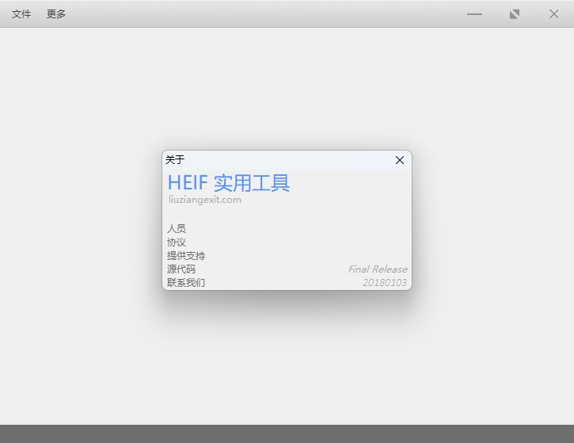Click the Final Release label

(378, 269)
